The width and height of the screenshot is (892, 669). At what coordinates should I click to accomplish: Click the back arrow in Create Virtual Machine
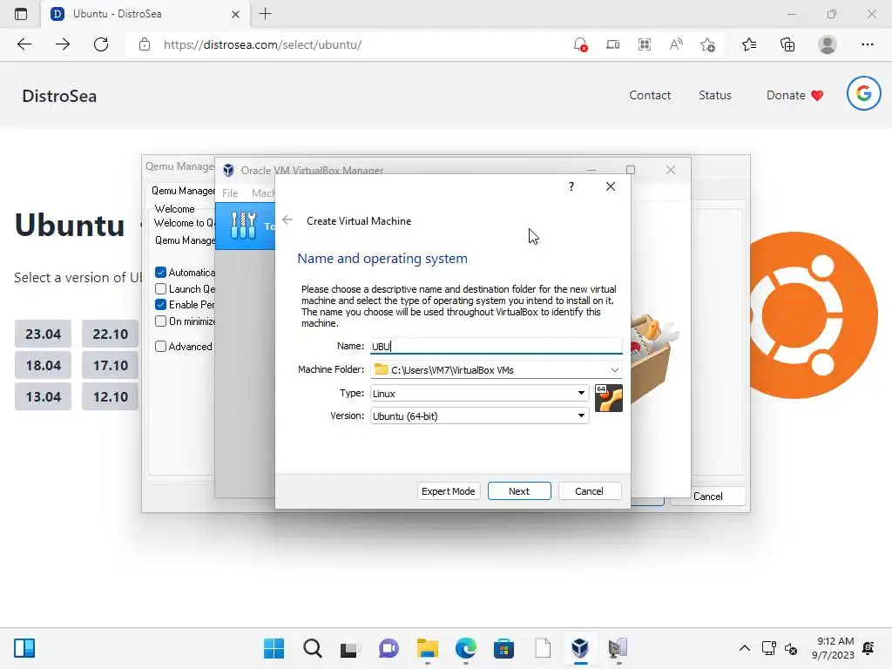287,220
